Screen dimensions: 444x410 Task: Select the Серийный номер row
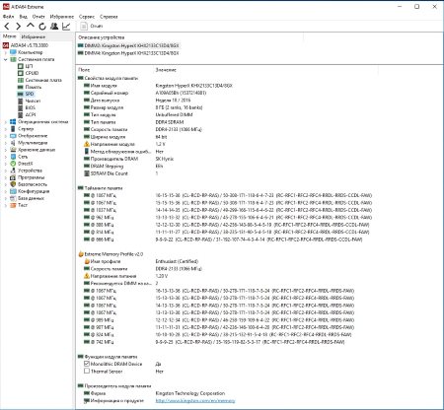pyautogui.click(x=145, y=93)
